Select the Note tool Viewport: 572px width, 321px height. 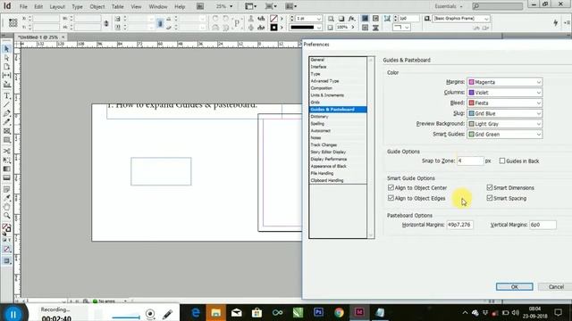[x=6, y=189]
